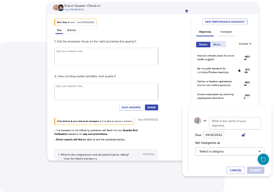Click objective Be the gold standard for meetings

pos(213,70)
